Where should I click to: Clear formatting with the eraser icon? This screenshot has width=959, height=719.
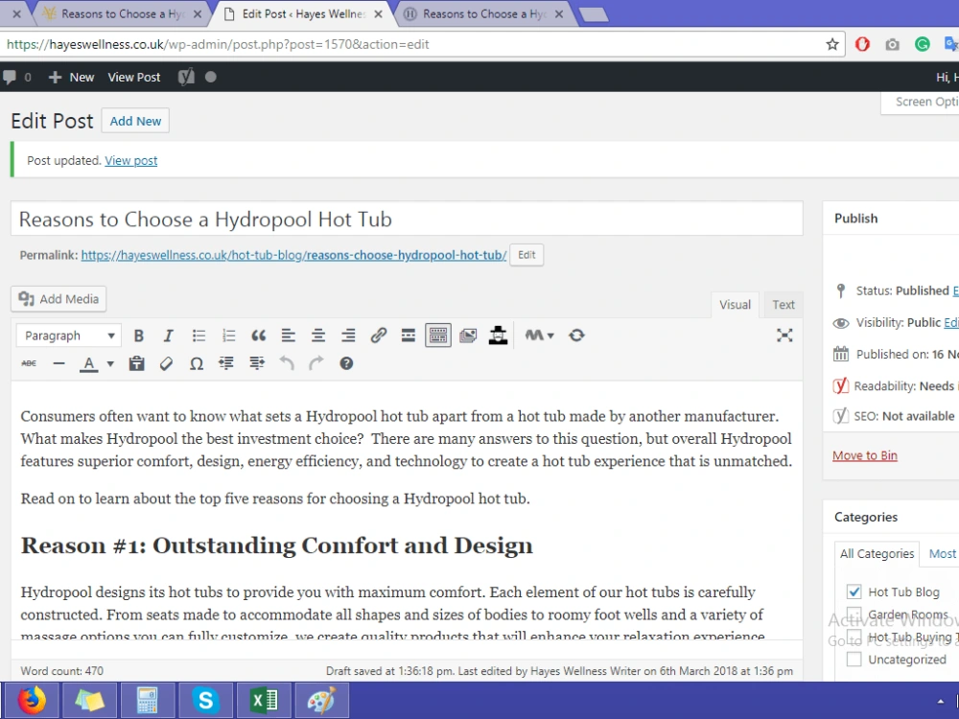click(166, 363)
